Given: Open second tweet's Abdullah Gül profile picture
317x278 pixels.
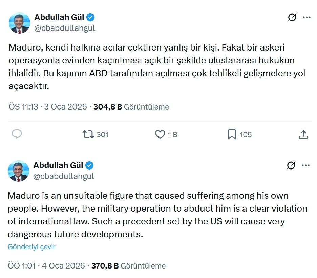Looking at the screenshot, I should click(x=18, y=171).
